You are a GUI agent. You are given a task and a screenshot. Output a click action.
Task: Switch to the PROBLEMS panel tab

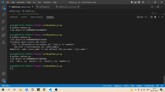point(14,17)
